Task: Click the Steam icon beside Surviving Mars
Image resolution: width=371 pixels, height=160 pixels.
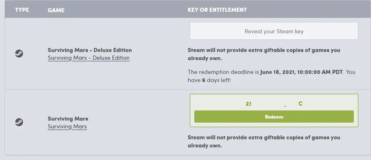Action: pos(19,122)
